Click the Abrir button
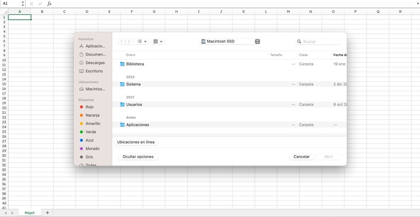This screenshot has width=420, height=217. [328, 157]
